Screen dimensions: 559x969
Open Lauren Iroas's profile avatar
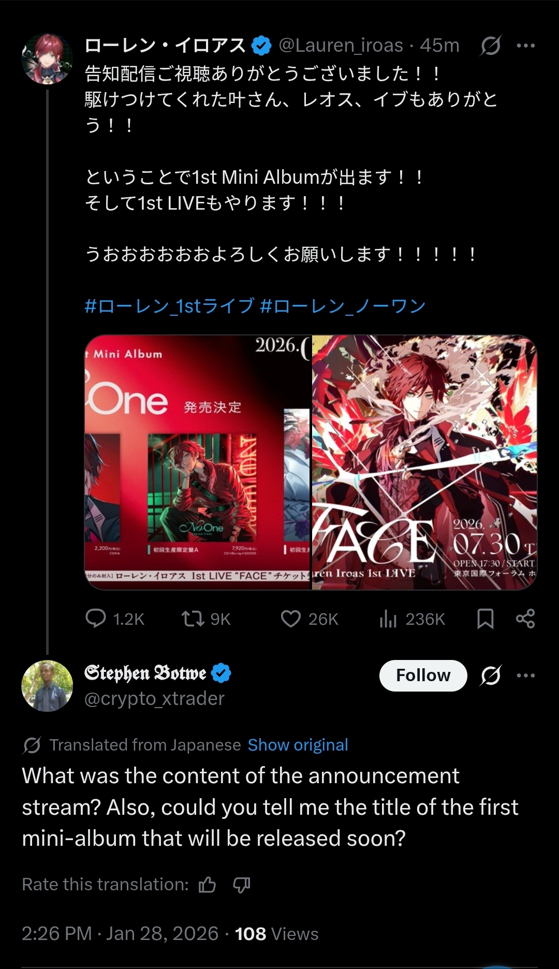47,58
